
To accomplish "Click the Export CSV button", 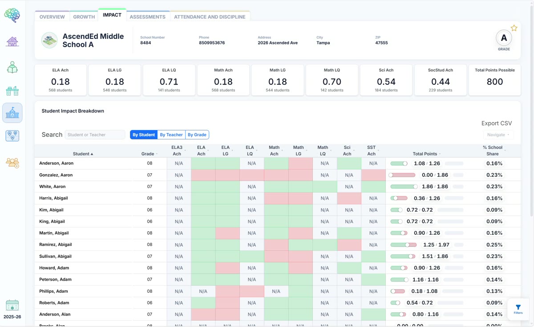I will click(x=497, y=123).
